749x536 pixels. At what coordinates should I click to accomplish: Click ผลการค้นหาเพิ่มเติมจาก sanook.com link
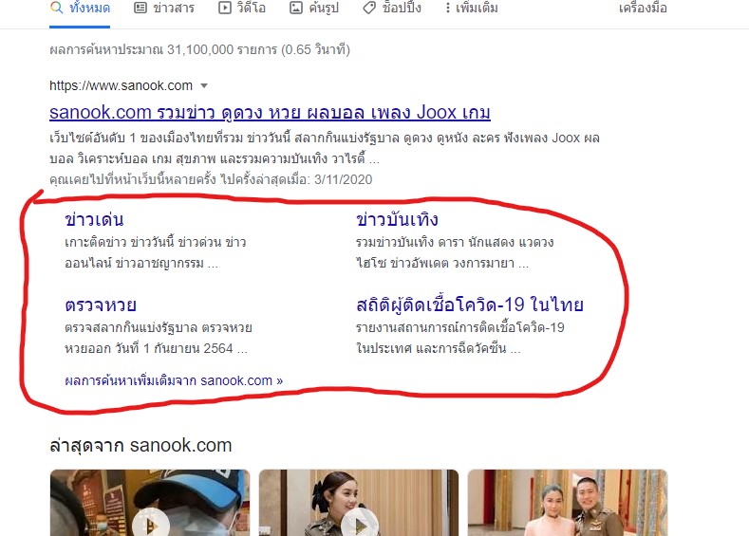coord(174,380)
